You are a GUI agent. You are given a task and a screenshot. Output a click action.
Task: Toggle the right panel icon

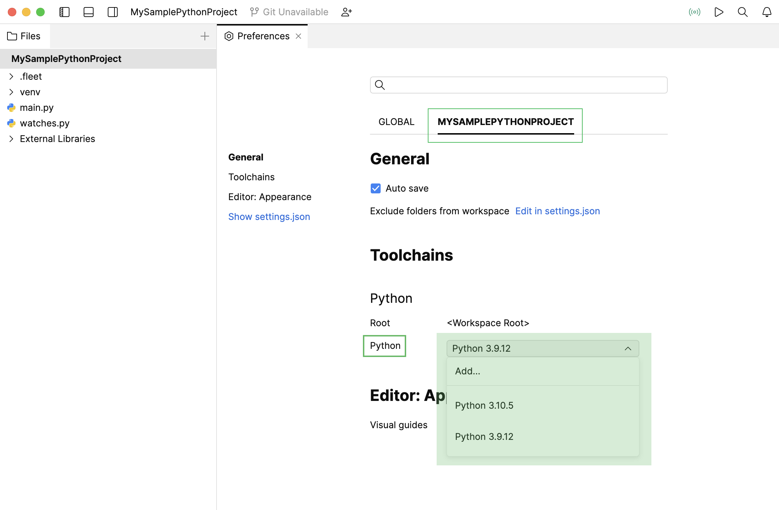pyautogui.click(x=113, y=12)
